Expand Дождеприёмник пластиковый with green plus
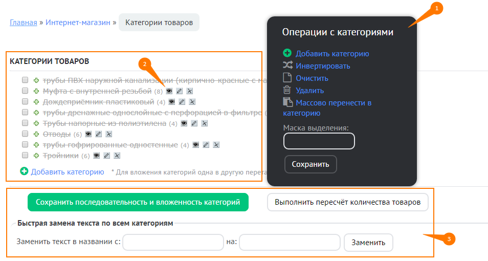This screenshot has height=261, width=488. click(36, 102)
